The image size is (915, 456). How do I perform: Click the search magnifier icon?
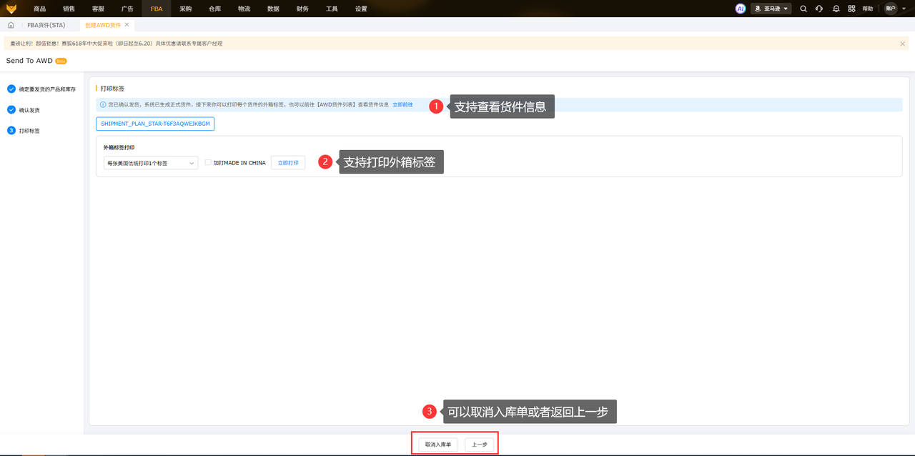[803, 9]
